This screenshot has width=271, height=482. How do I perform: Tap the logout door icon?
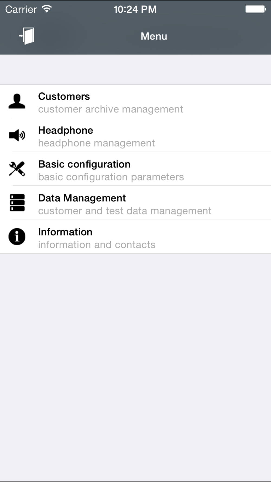point(26,36)
